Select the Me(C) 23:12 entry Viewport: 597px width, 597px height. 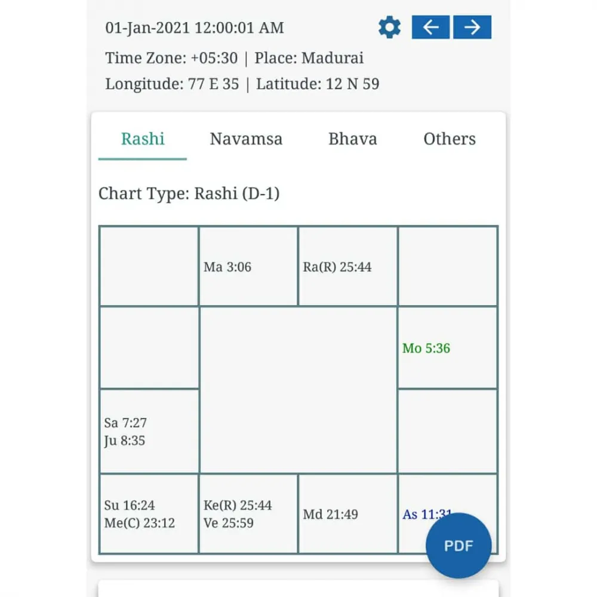[x=140, y=523]
